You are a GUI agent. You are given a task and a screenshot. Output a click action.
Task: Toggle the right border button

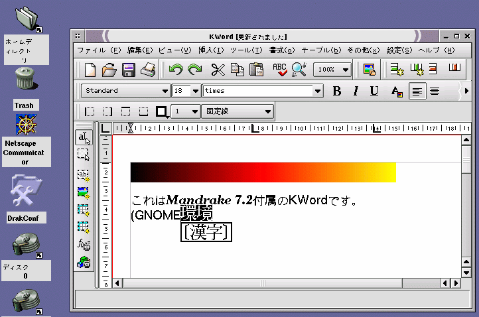coord(107,112)
